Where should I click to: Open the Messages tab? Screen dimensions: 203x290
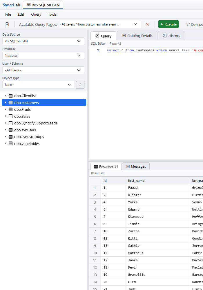(136, 166)
